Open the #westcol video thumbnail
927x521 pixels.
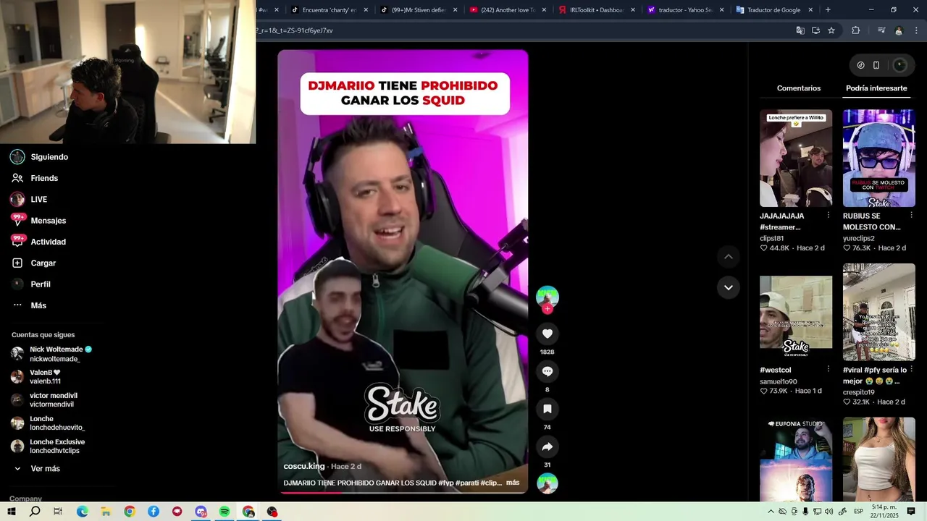tap(796, 312)
